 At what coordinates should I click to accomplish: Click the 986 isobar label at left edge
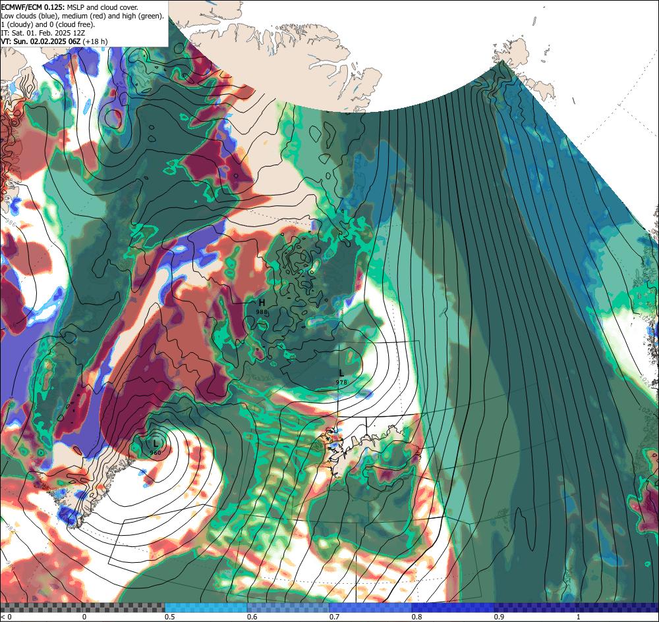[10, 223]
